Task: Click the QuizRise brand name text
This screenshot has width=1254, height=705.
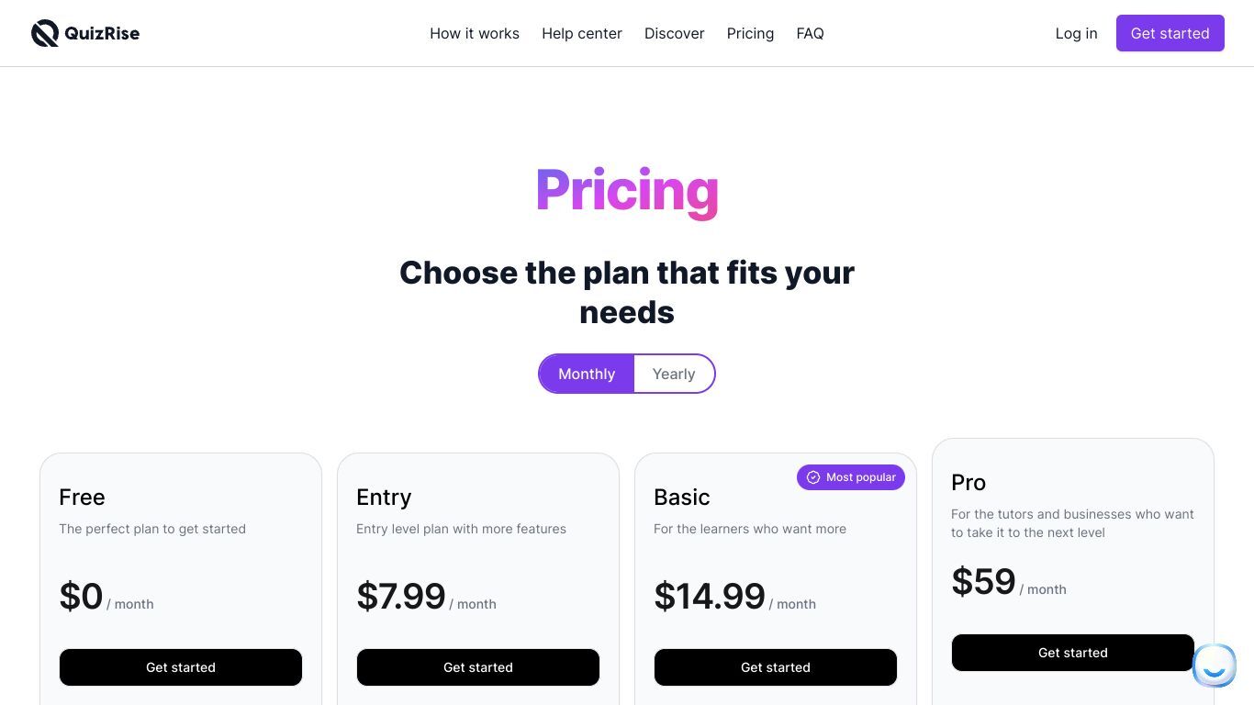Action: 102,34
